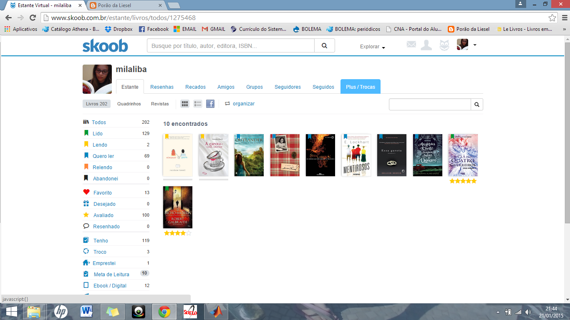570x320 pixels.
Task: Open Word from the taskbar
Action: click(x=87, y=312)
